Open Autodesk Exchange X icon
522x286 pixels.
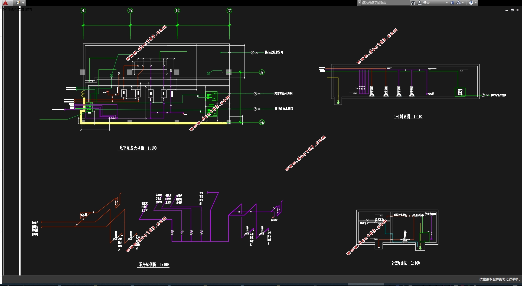tap(452, 3)
